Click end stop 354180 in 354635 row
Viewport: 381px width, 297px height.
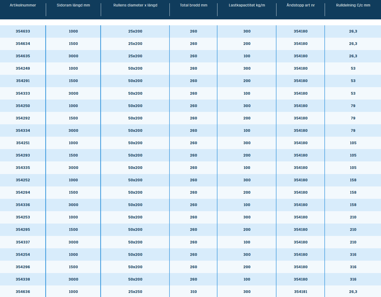click(x=301, y=56)
